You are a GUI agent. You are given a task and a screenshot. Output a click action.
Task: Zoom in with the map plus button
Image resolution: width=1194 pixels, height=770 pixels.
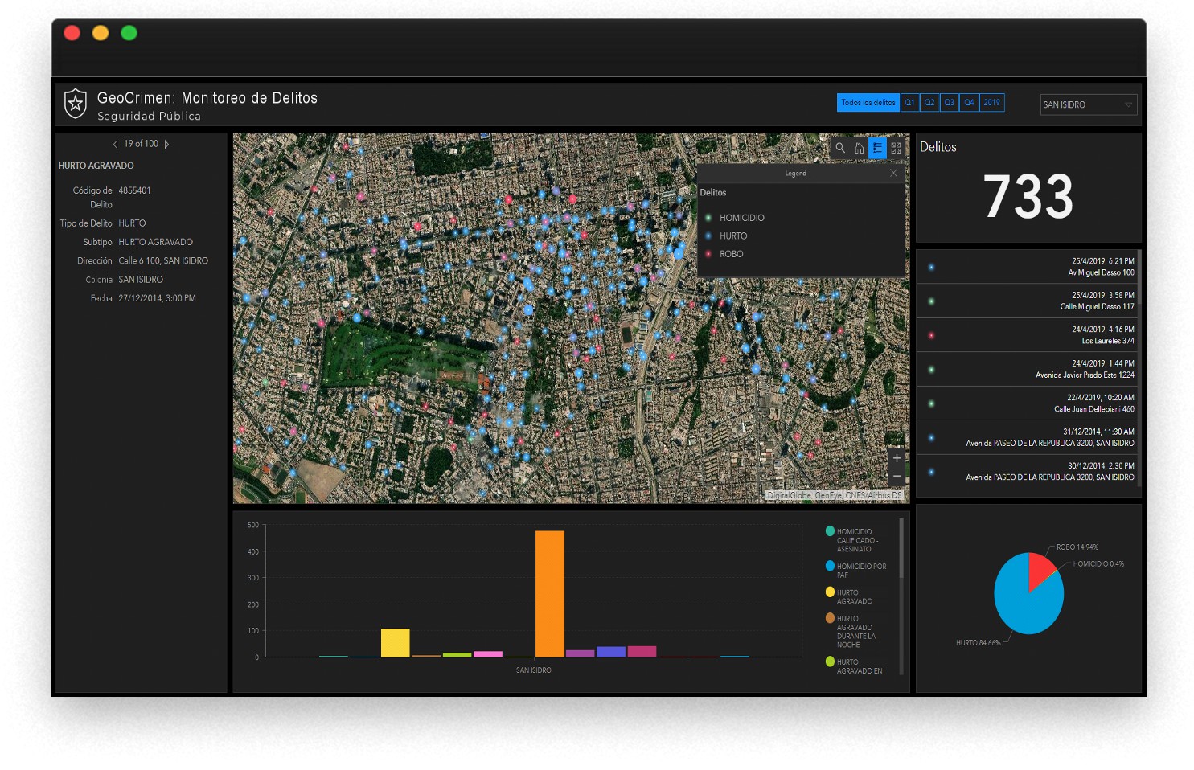897,458
